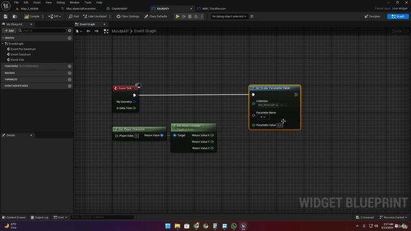
Task: Click the In Delta Time output pin
Action: click(x=134, y=108)
